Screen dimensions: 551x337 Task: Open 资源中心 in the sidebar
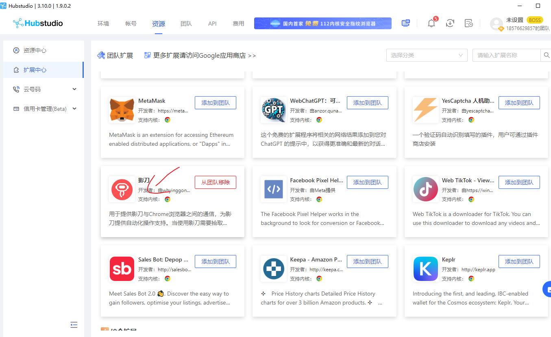(x=44, y=50)
